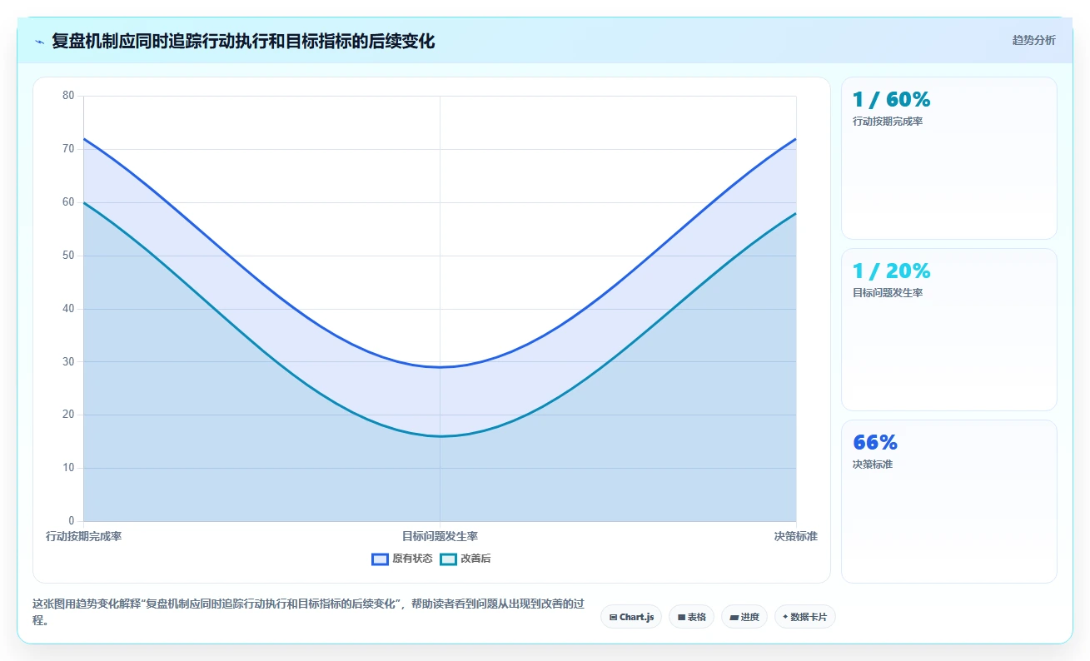Image resolution: width=1090 pixels, height=661 pixels.
Task: Click the 趋势分析 label in header
Action: (1033, 40)
